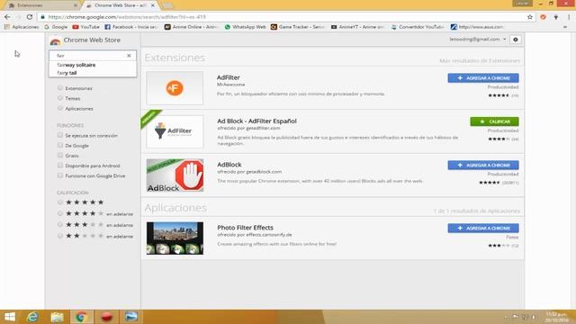
Task: Open Photo Filter Effects thumbnail
Action: (x=175, y=238)
